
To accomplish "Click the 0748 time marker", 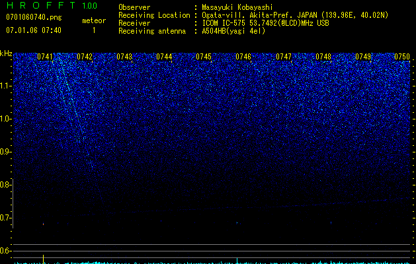I will 323,57.
